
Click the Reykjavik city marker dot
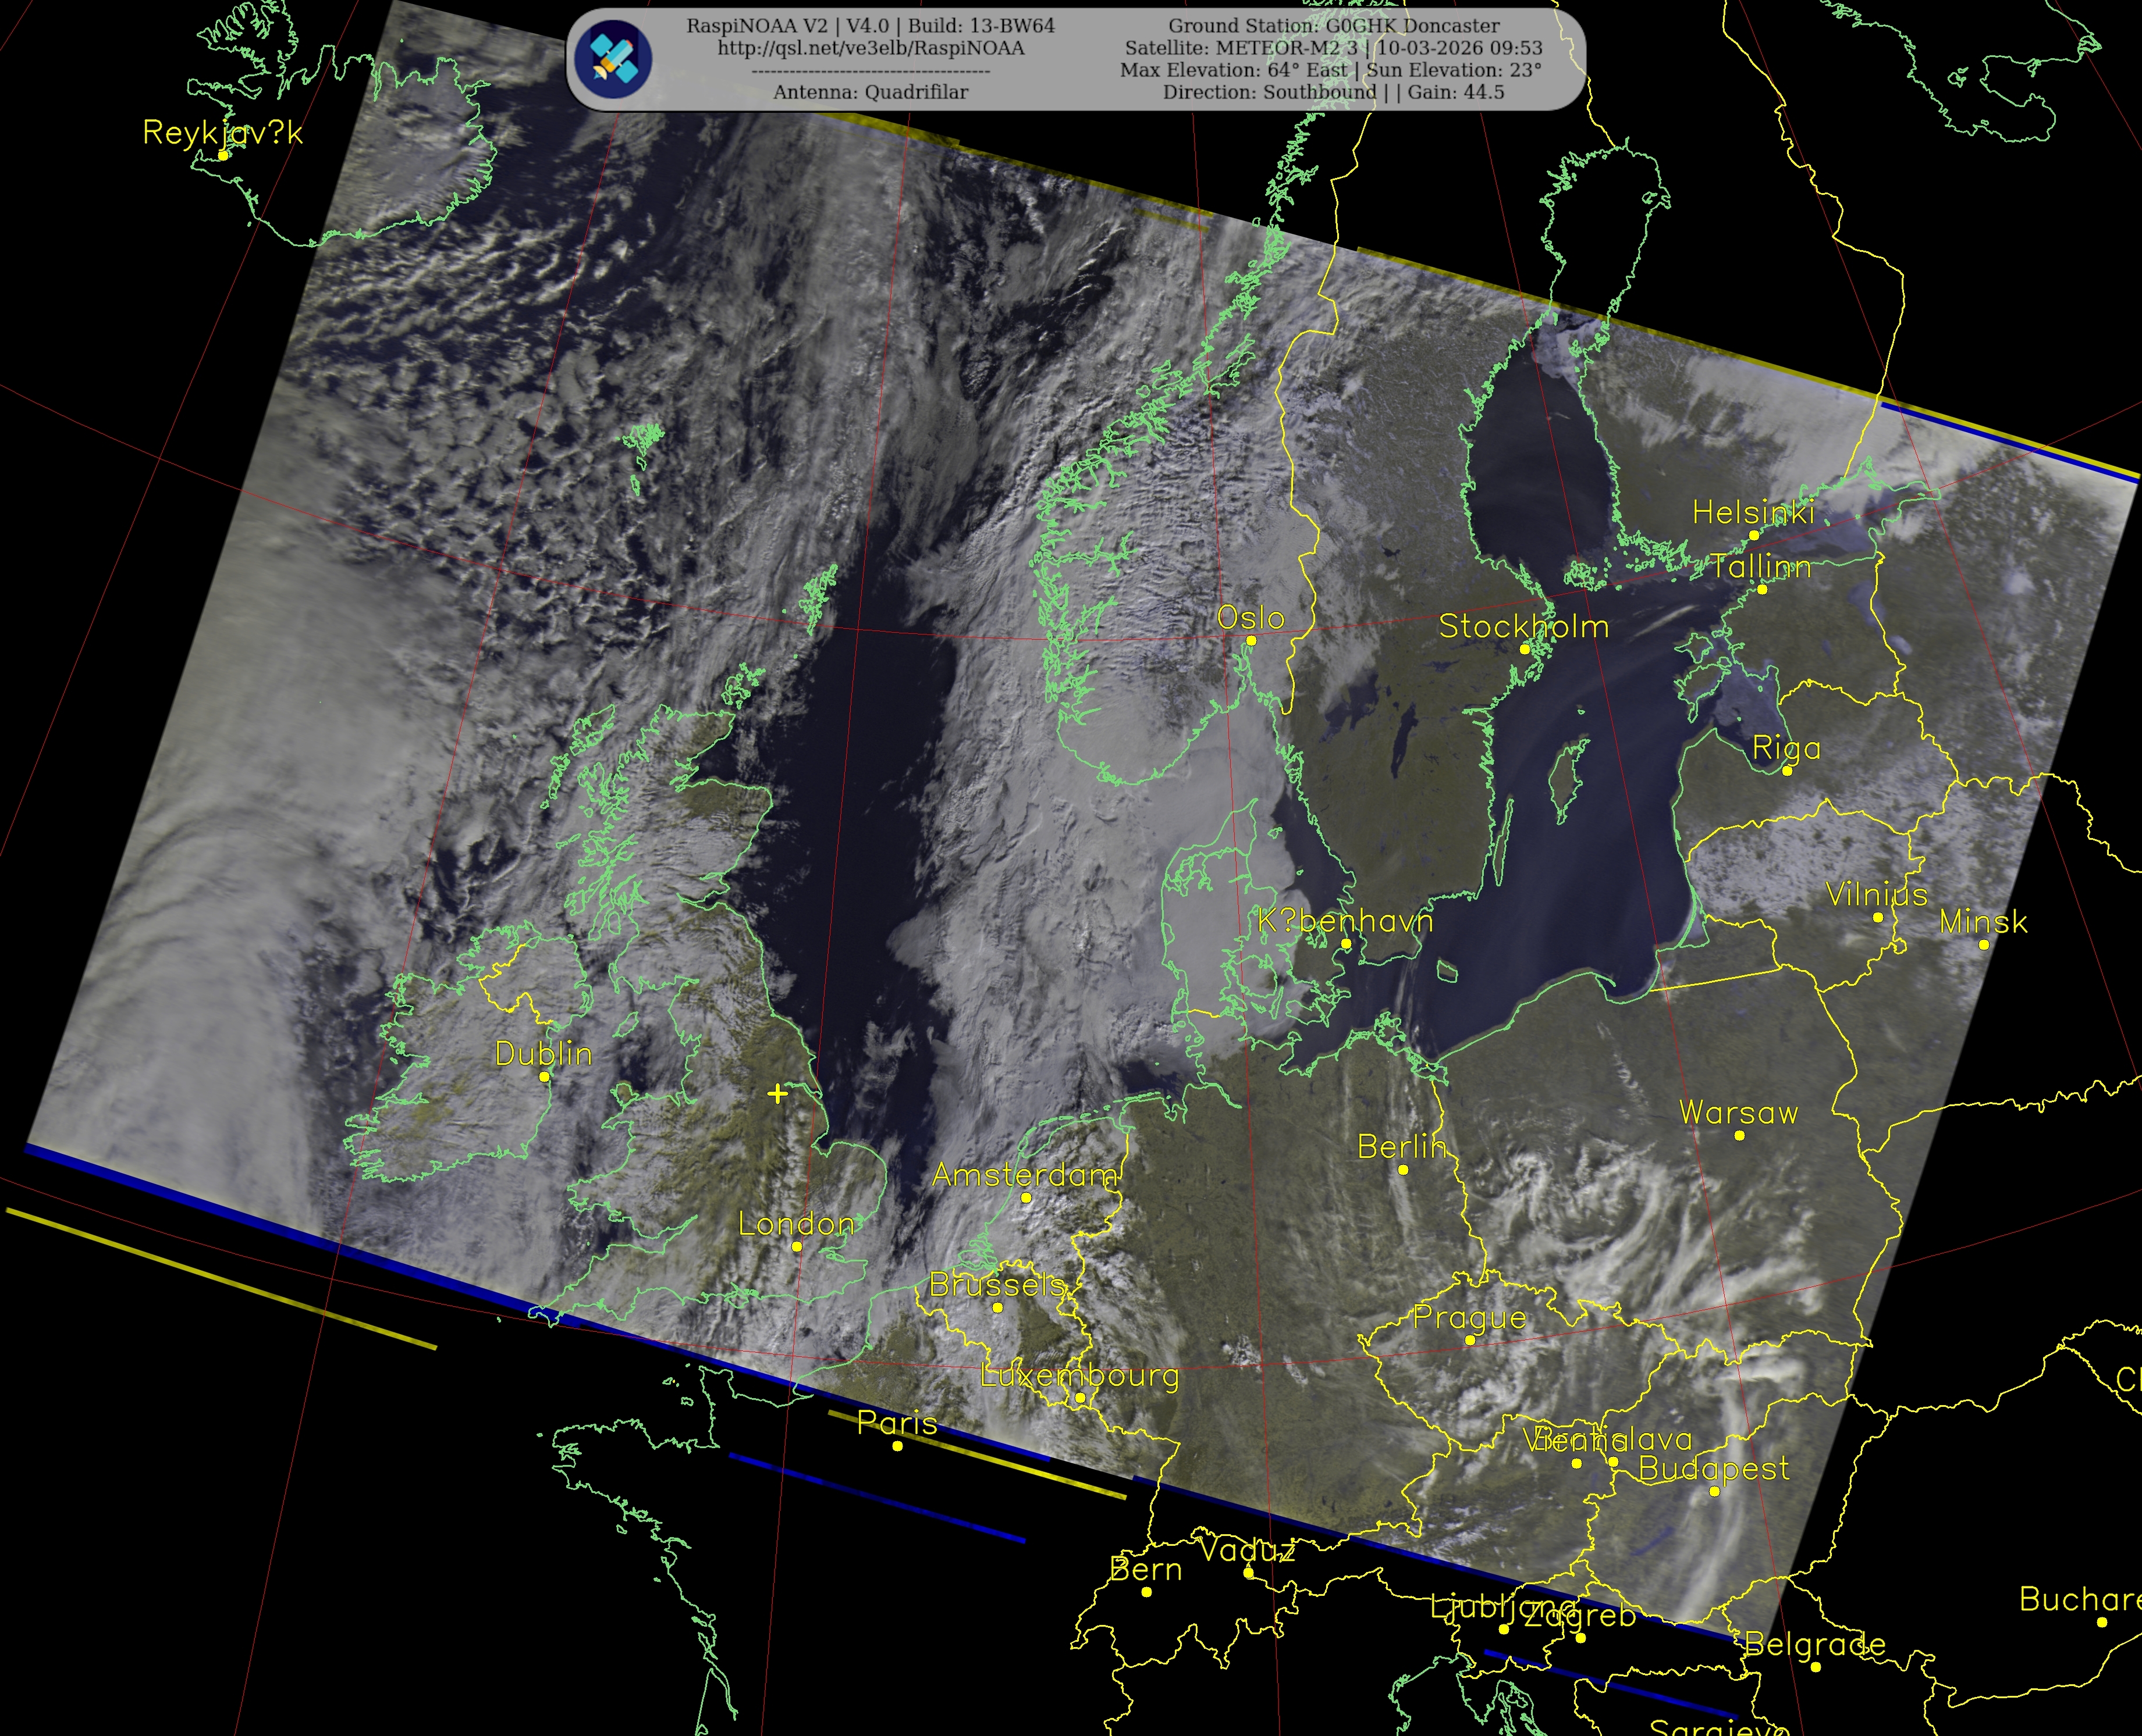coord(223,155)
